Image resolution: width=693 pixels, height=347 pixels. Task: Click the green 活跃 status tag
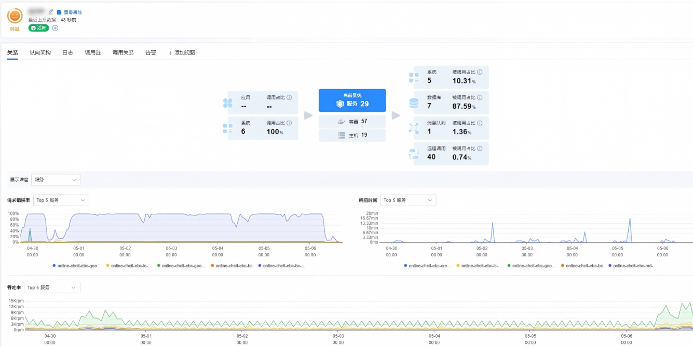tap(39, 28)
